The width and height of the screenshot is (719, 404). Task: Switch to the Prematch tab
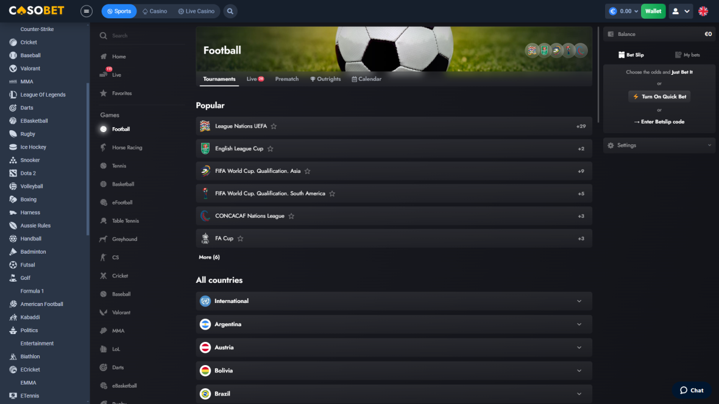(286, 78)
